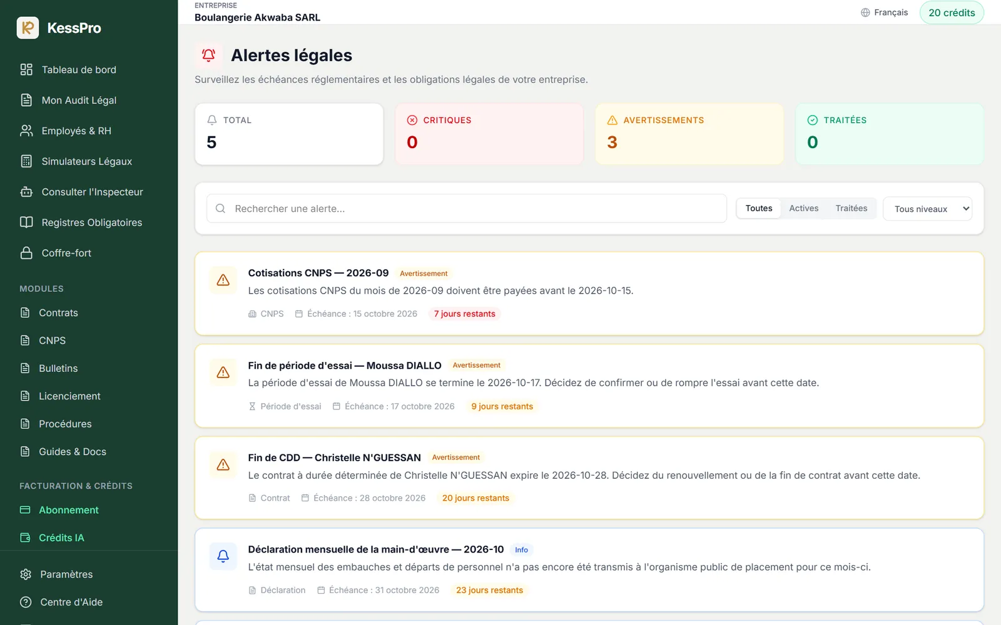This screenshot has width=1001, height=625.
Task: Open Consulter l'Inspecteur bot icon
Action: tap(26, 192)
